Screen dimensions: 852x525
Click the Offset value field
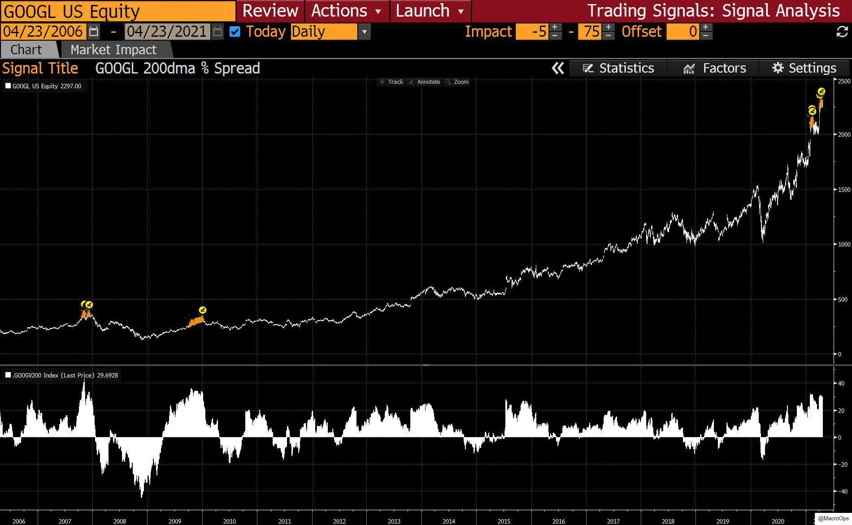click(x=682, y=32)
